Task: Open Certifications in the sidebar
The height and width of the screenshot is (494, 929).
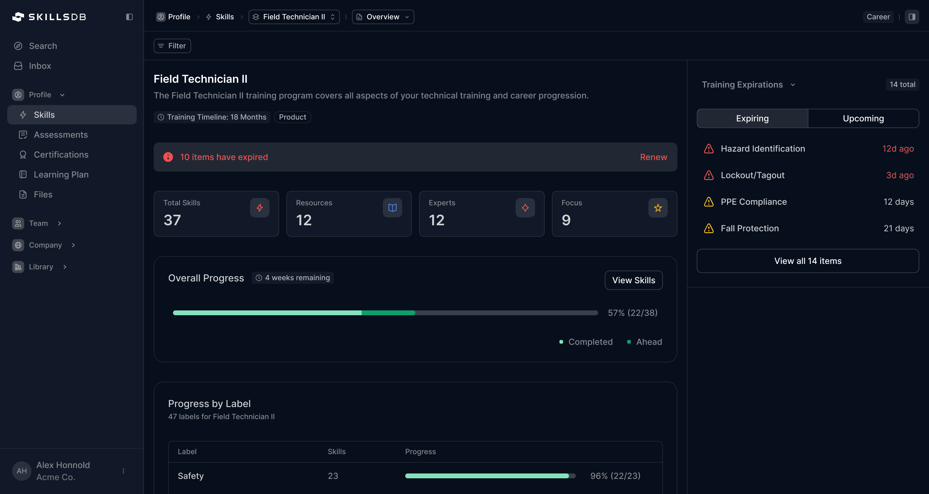Action: pyautogui.click(x=61, y=155)
